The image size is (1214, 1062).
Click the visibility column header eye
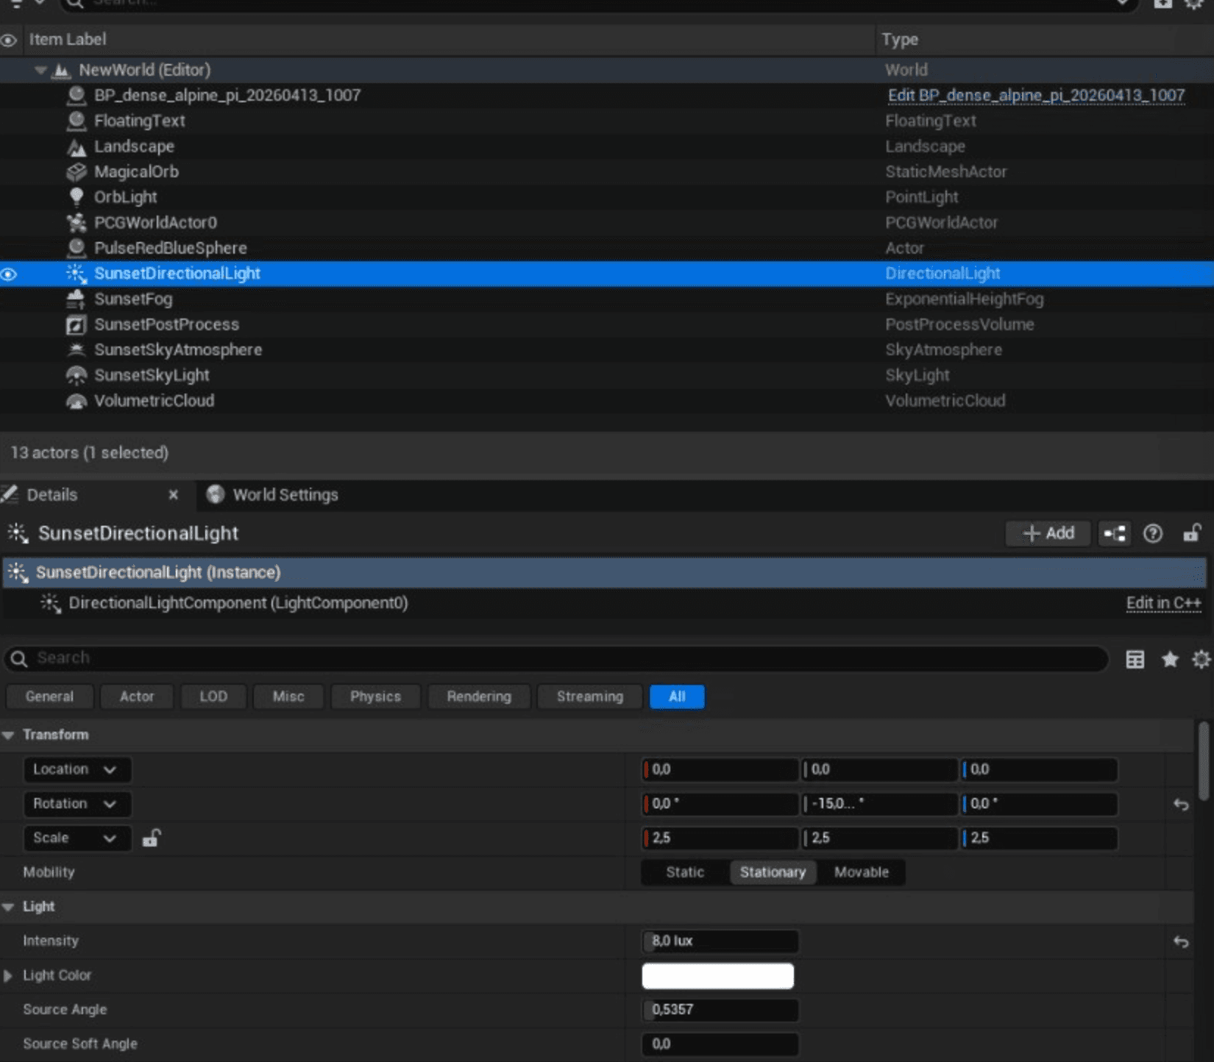9,40
